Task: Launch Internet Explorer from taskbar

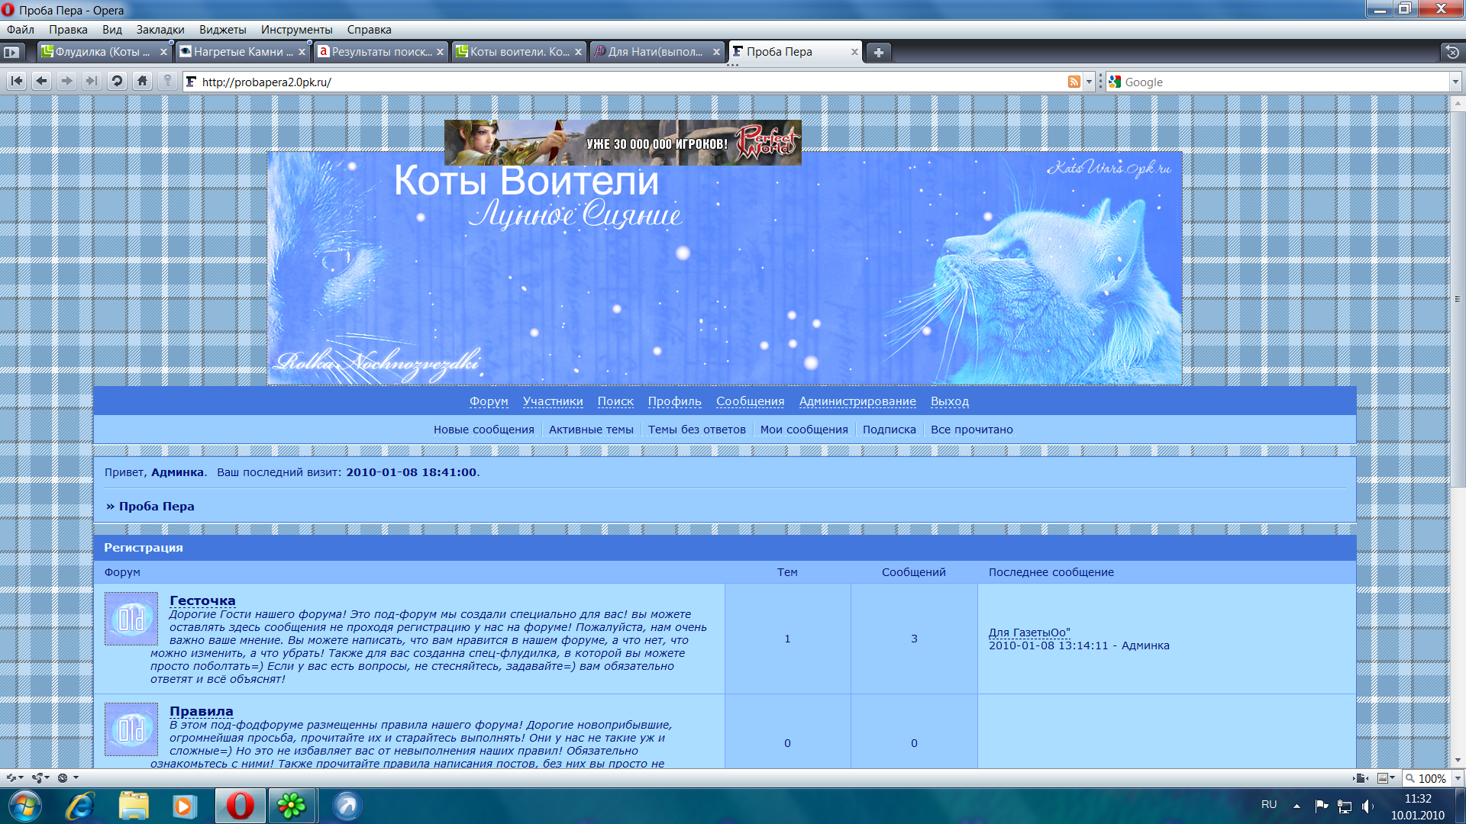Action: (79, 806)
